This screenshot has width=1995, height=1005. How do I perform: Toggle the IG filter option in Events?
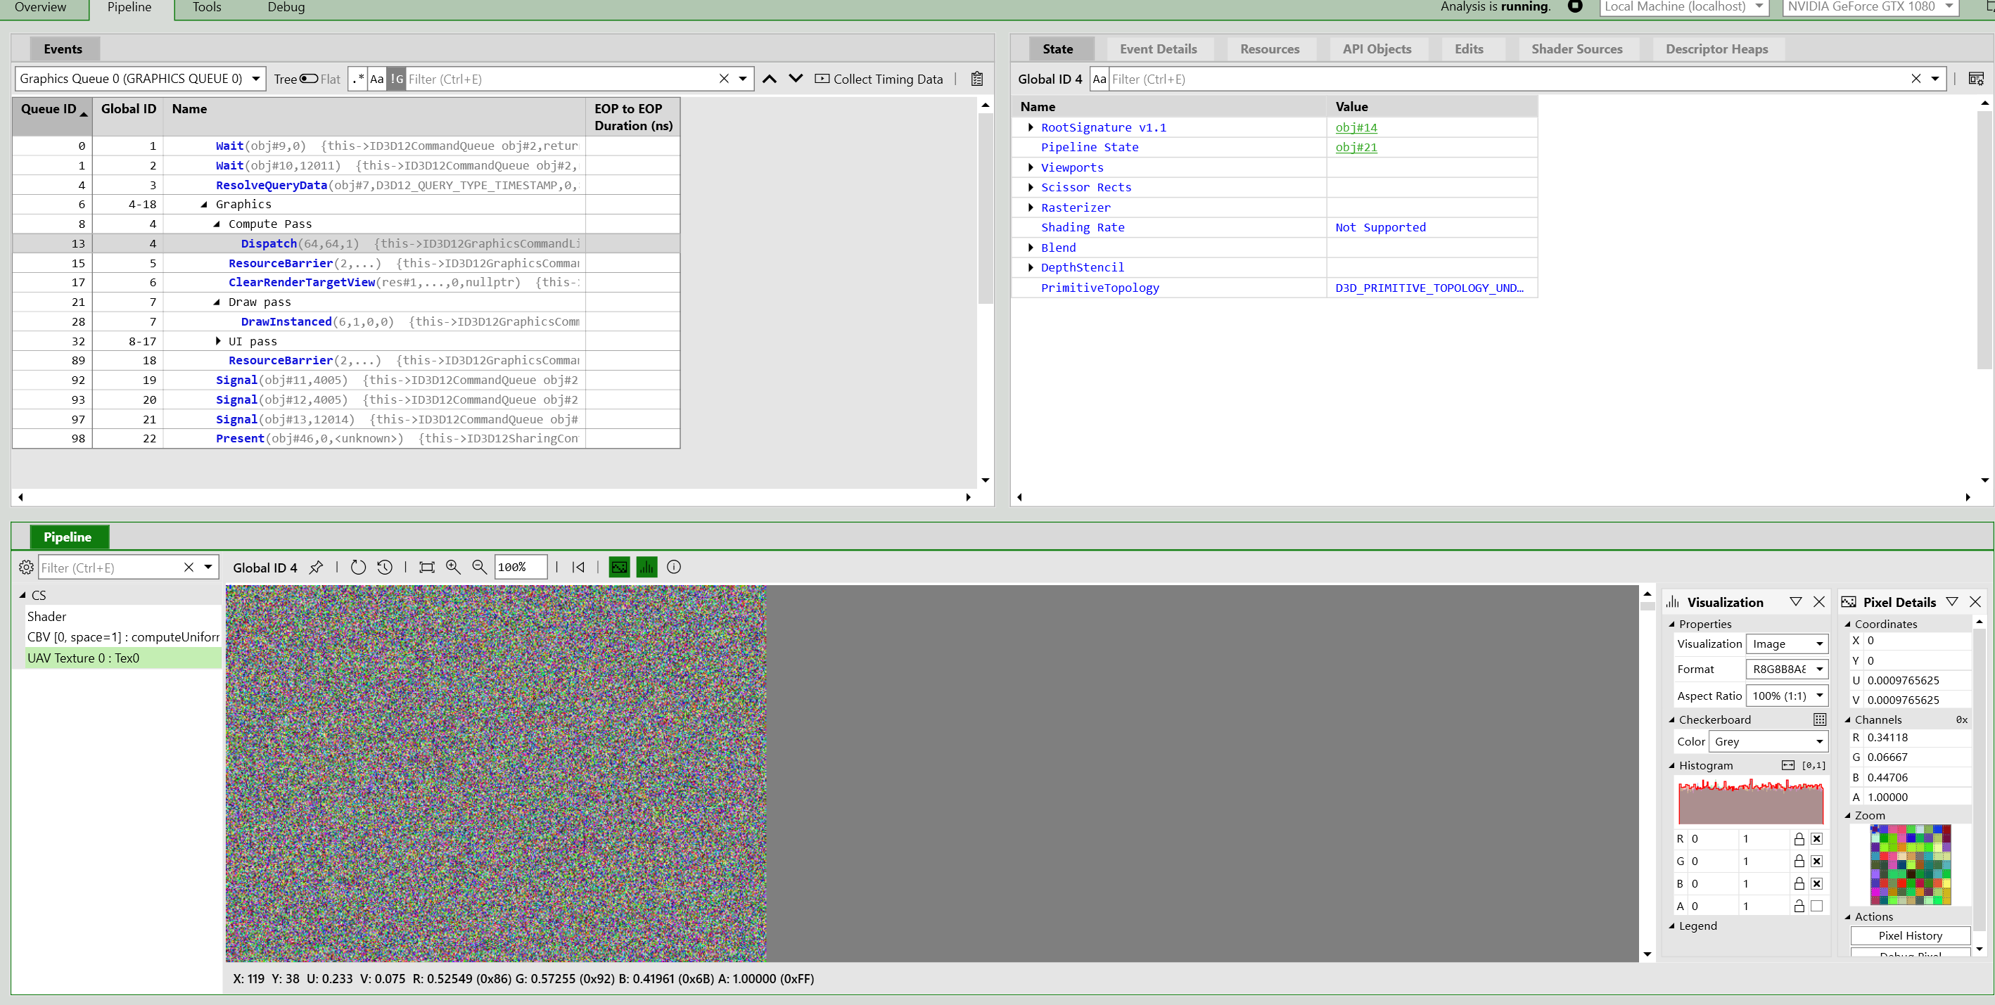(396, 79)
